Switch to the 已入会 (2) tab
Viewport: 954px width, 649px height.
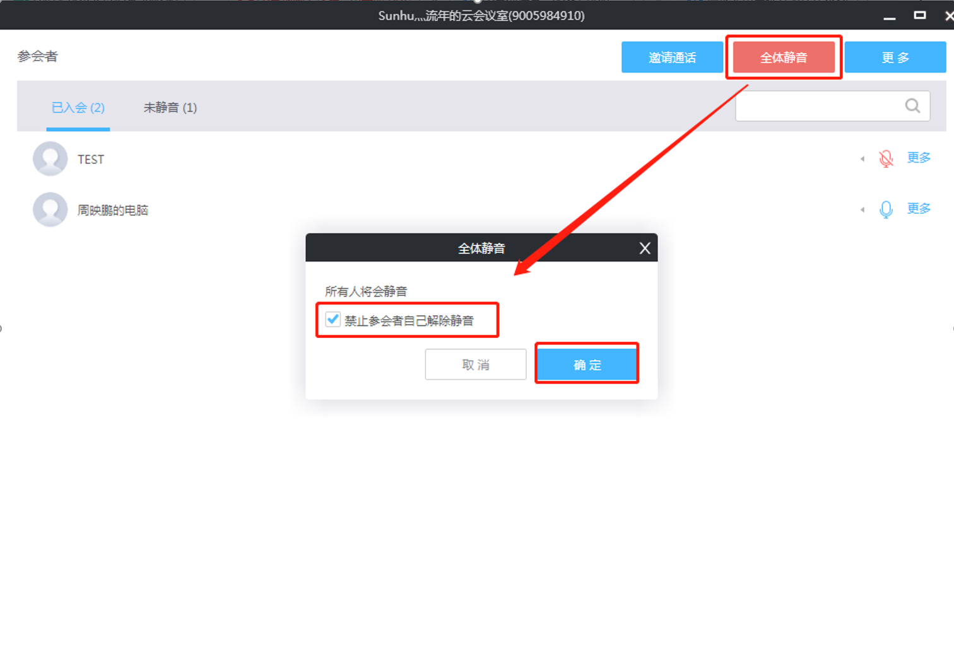[78, 108]
